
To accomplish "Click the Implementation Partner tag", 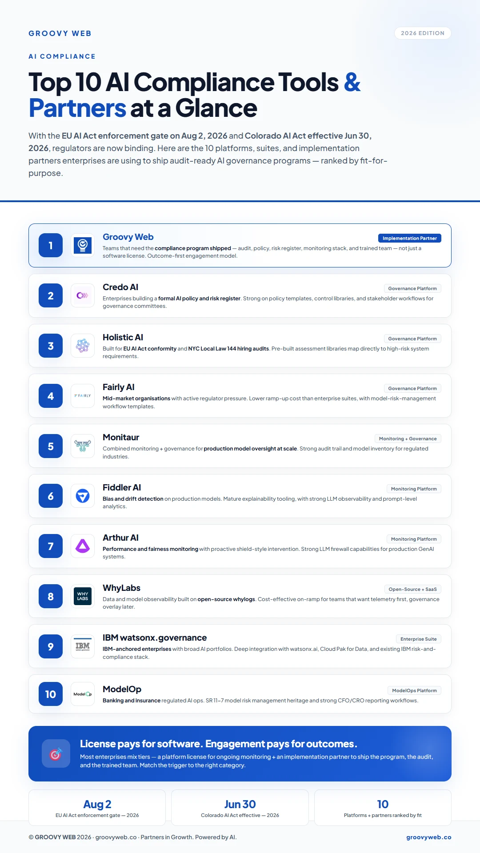I will (x=409, y=238).
